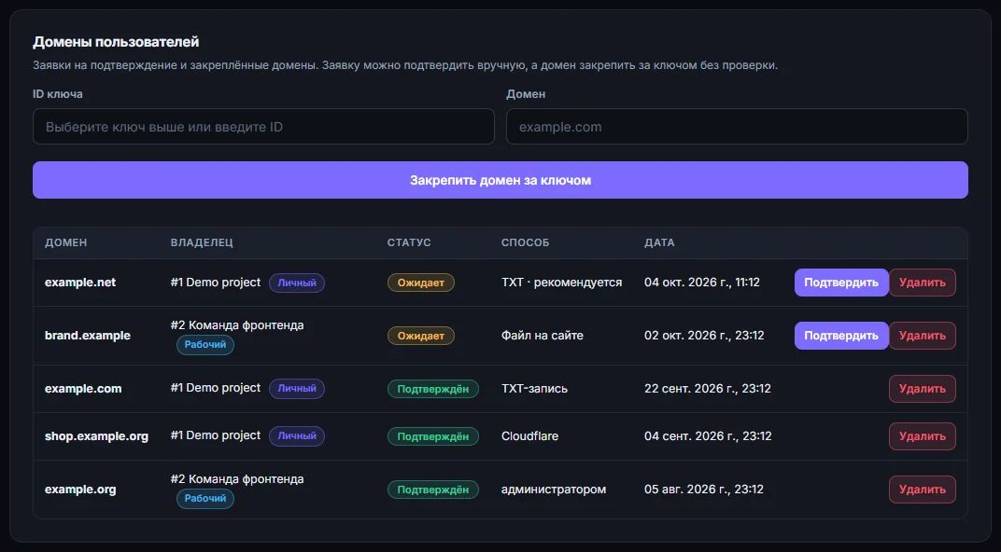Confirm the example.net domain request
The width and height of the screenshot is (1001, 552).
pyautogui.click(x=840, y=283)
